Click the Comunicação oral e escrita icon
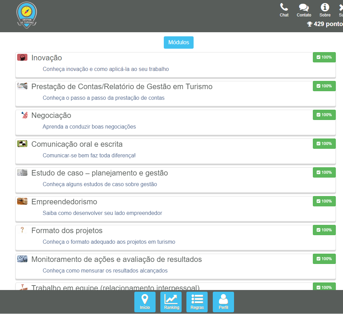The image size is (343, 314). point(22,144)
